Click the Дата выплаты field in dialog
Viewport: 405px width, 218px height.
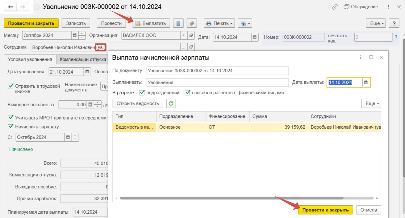pos(345,82)
